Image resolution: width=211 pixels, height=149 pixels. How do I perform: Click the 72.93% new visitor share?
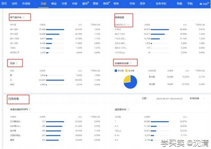click(185, 77)
